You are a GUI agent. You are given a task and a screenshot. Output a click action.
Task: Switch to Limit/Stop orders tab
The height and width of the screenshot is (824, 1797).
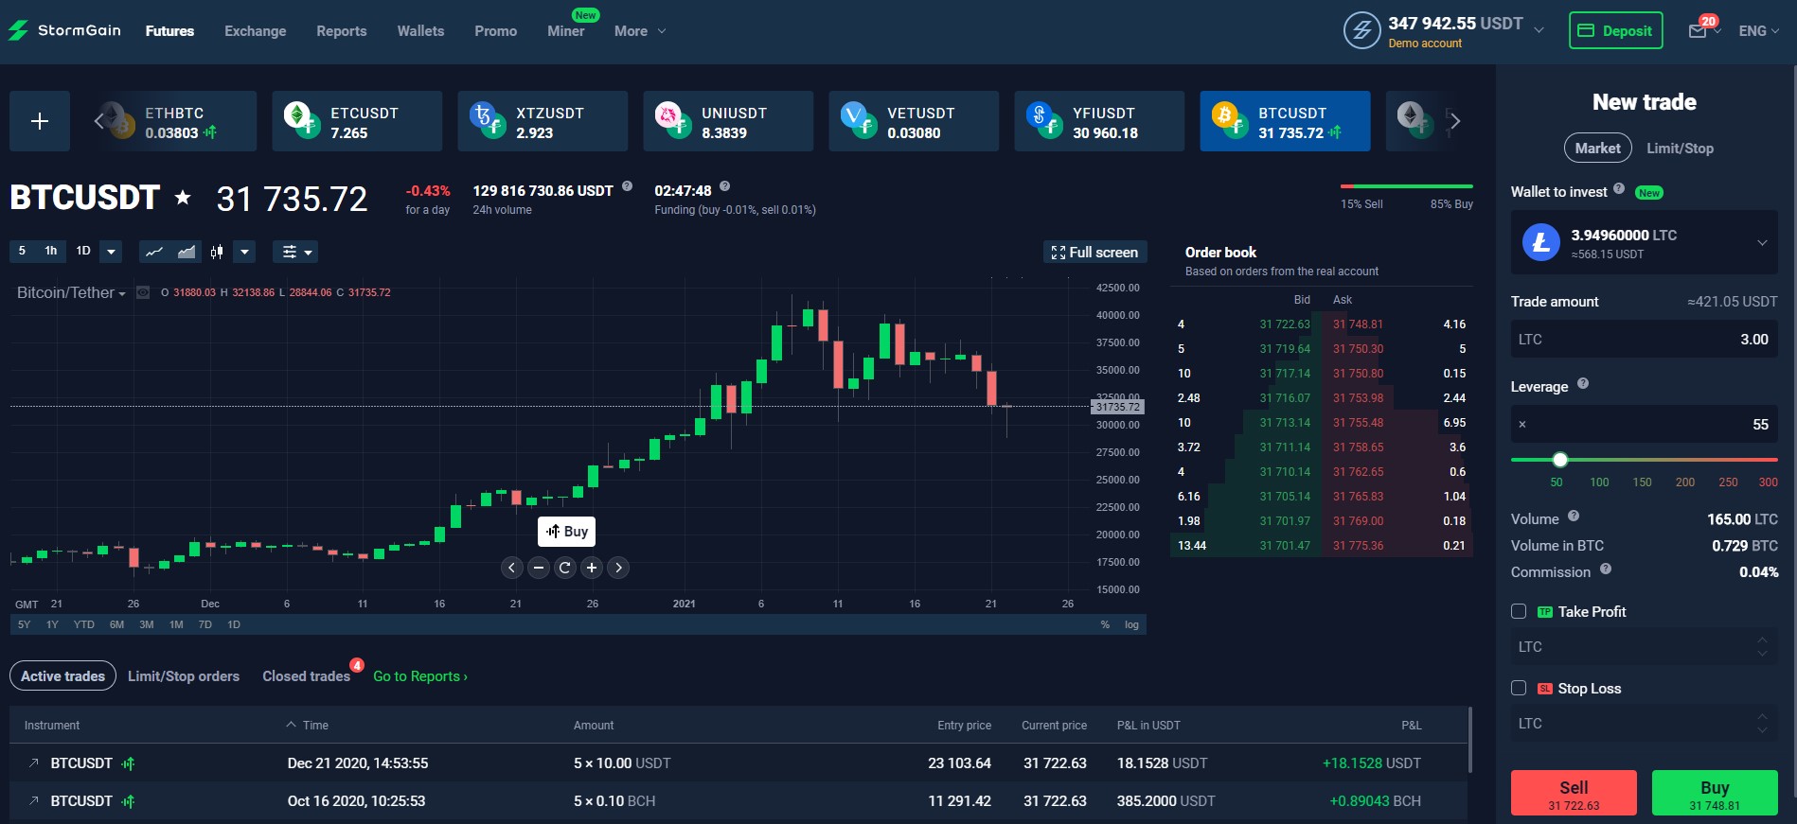tap(184, 676)
